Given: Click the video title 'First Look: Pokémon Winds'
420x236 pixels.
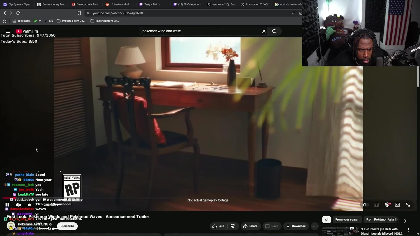Looking at the screenshot, I should (78, 217).
